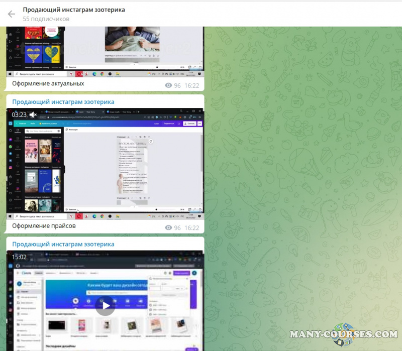Image resolution: width=402 pixels, height=351 pixels.
Task: Click the views eye icon on Оформление прайсов
Action: [168, 228]
